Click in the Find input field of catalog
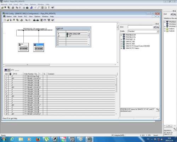Viewport: 177px width, 142px height. point(141,27)
